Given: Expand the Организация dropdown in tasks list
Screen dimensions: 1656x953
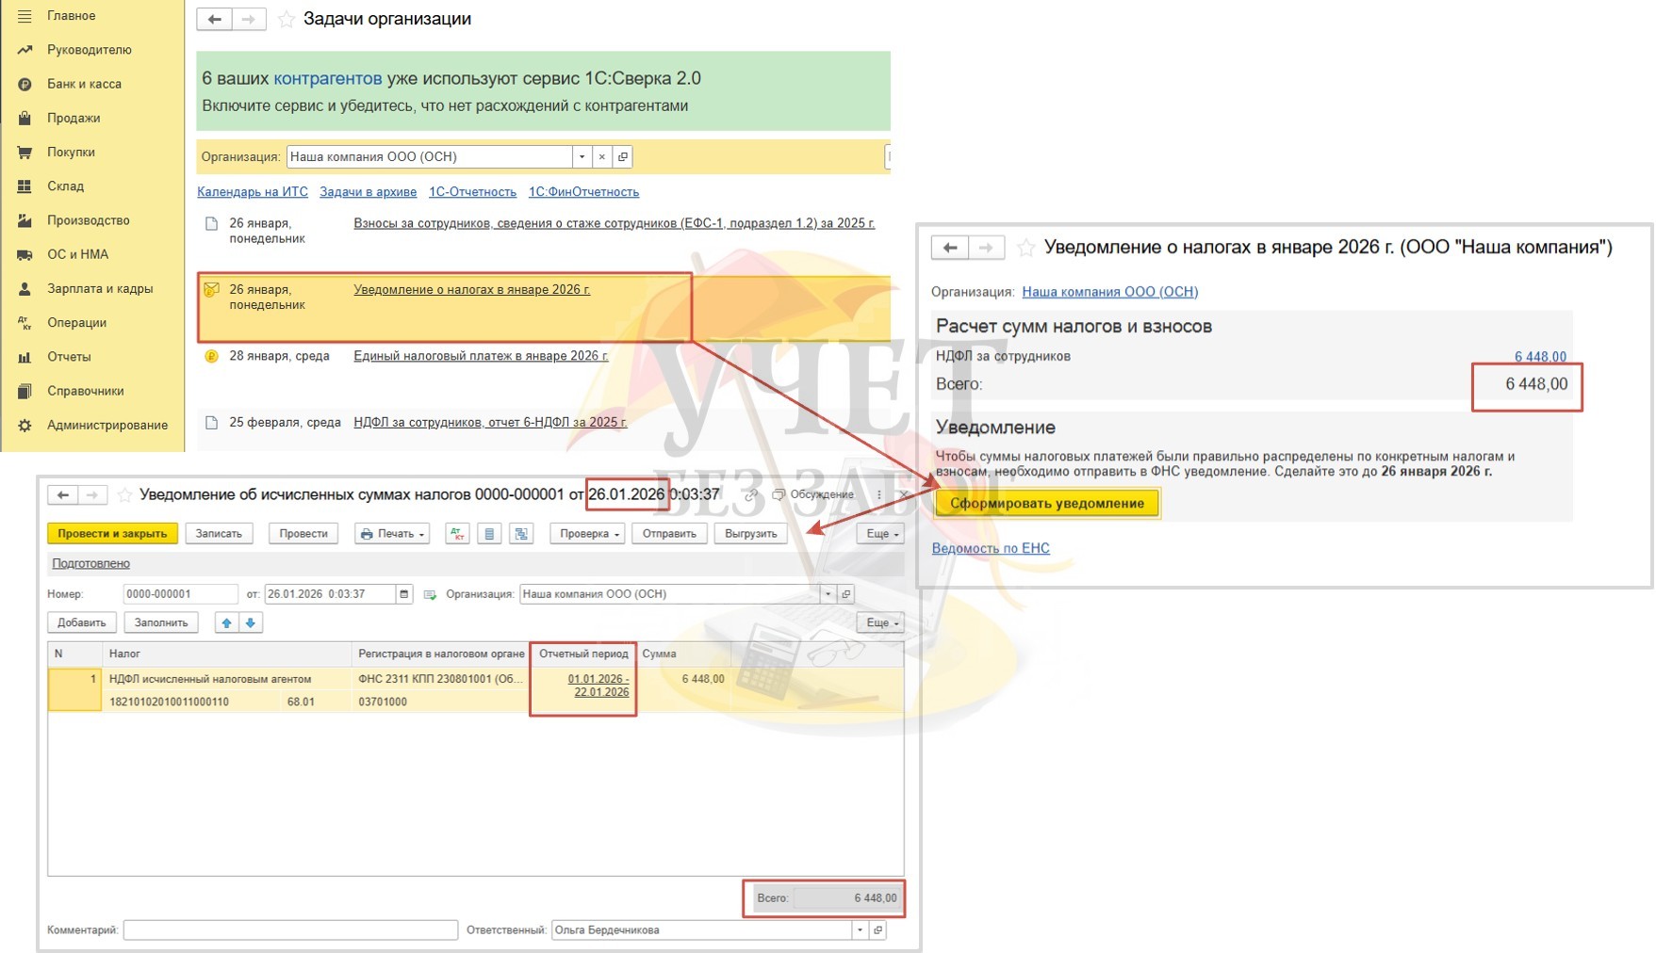Looking at the screenshot, I should coord(582,157).
